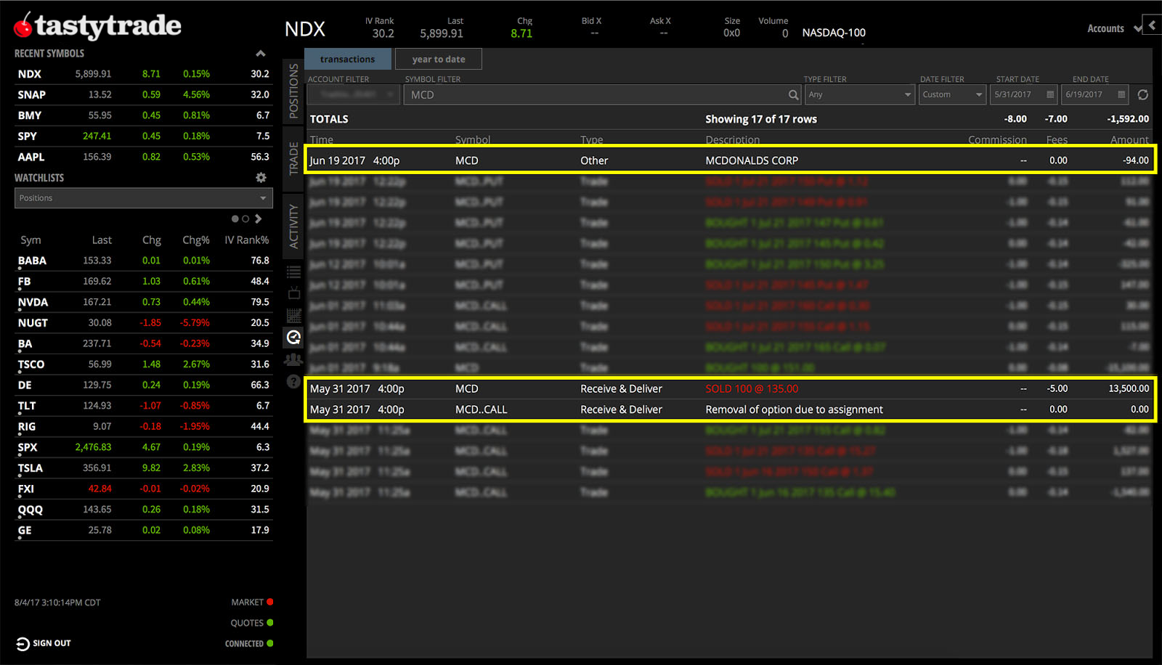Open the TRADE vertical tab
Screen dimensions: 1162x665
click(293, 158)
